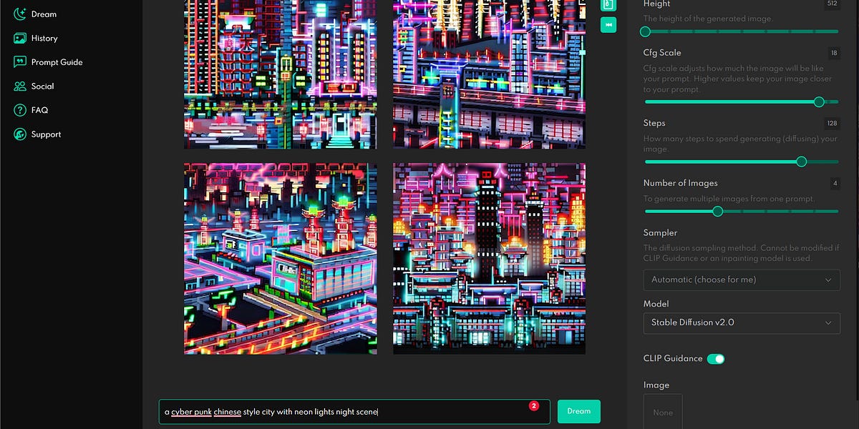This screenshot has height=429, width=859.
Task: Toggle CLIP Guidance off
Action: (x=717, y=358)
